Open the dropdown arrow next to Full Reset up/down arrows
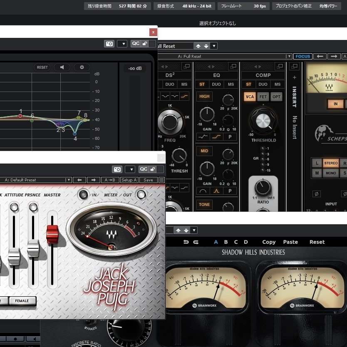The height and width of the screenshot is (347, 347). click(214, 46)
